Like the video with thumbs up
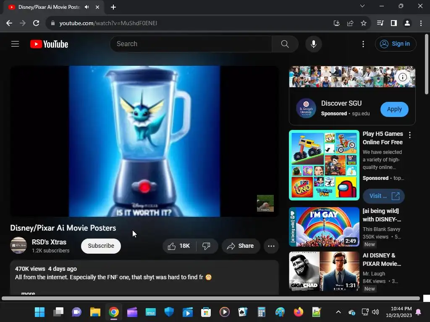430x322 pixels. [179, 246]
